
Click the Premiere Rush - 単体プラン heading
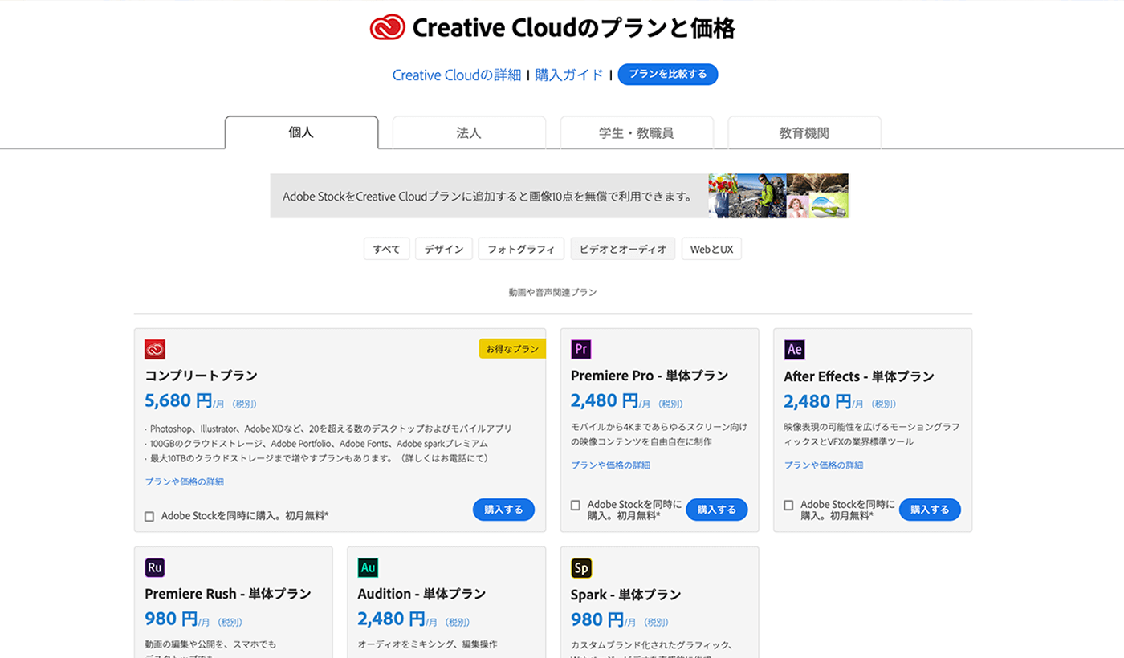(x=228, y=594)
